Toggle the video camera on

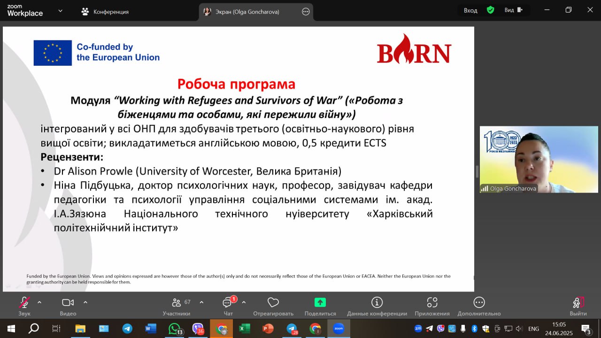point(68,306)
